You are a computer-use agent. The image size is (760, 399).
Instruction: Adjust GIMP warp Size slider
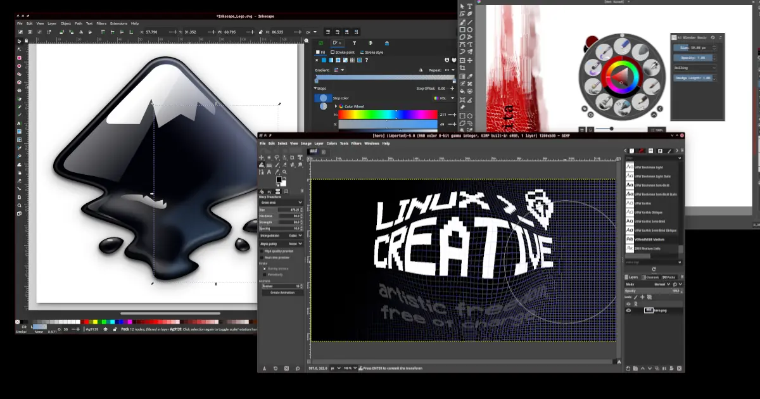click(280, 210)
